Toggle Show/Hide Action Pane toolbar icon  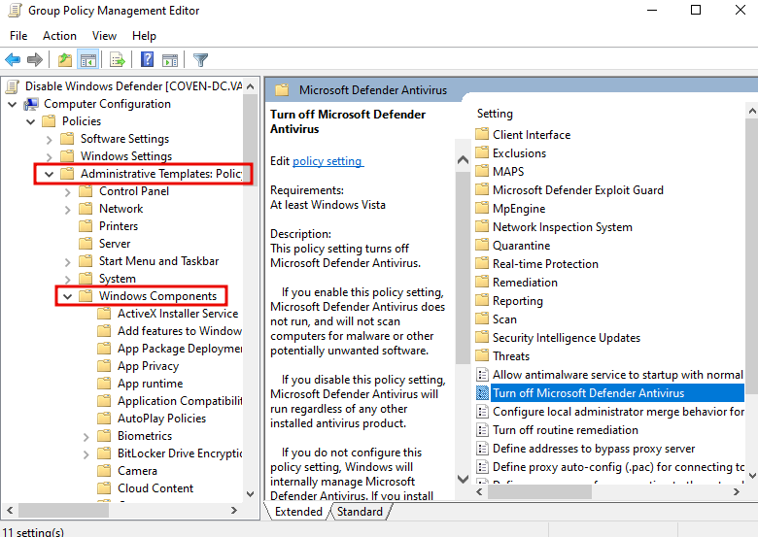tap(170, 60)
